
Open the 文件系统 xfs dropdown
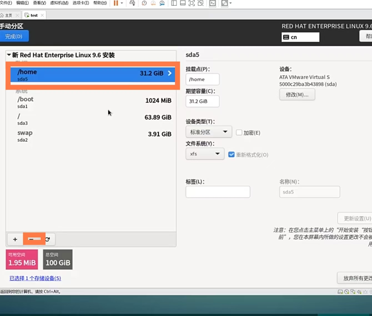(205, 154)
